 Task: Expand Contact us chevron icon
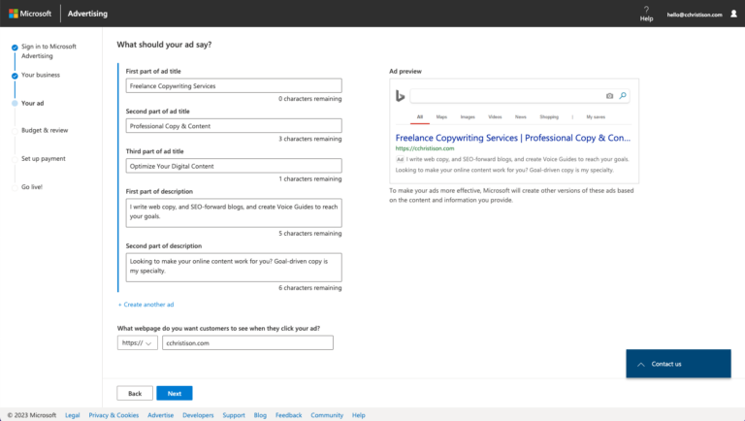(x=641, y=365)
